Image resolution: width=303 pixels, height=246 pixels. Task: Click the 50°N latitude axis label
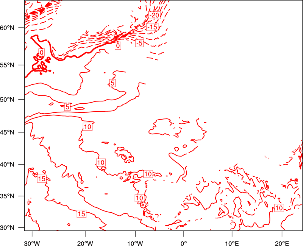point(7,100)
